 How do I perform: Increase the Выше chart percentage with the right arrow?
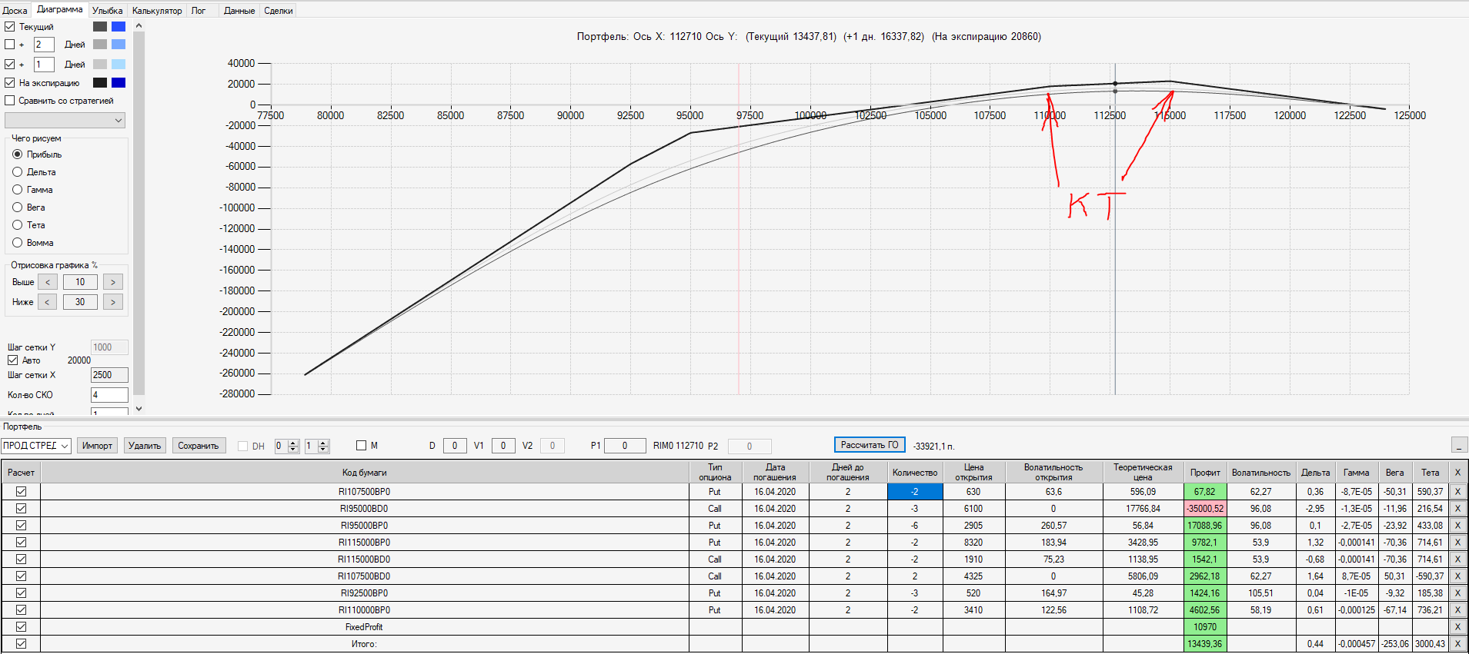point(113,282)
